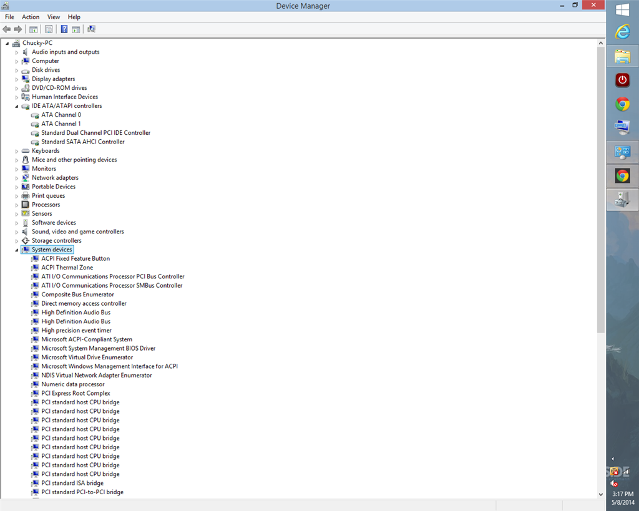Select ATA Channel 1 device
The width and height of the screenshot is (639, 511).
[61, 124]
